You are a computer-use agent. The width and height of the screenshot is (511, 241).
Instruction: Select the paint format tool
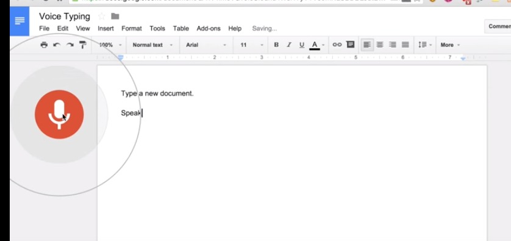pyautogui.click(x=83, y=45)
